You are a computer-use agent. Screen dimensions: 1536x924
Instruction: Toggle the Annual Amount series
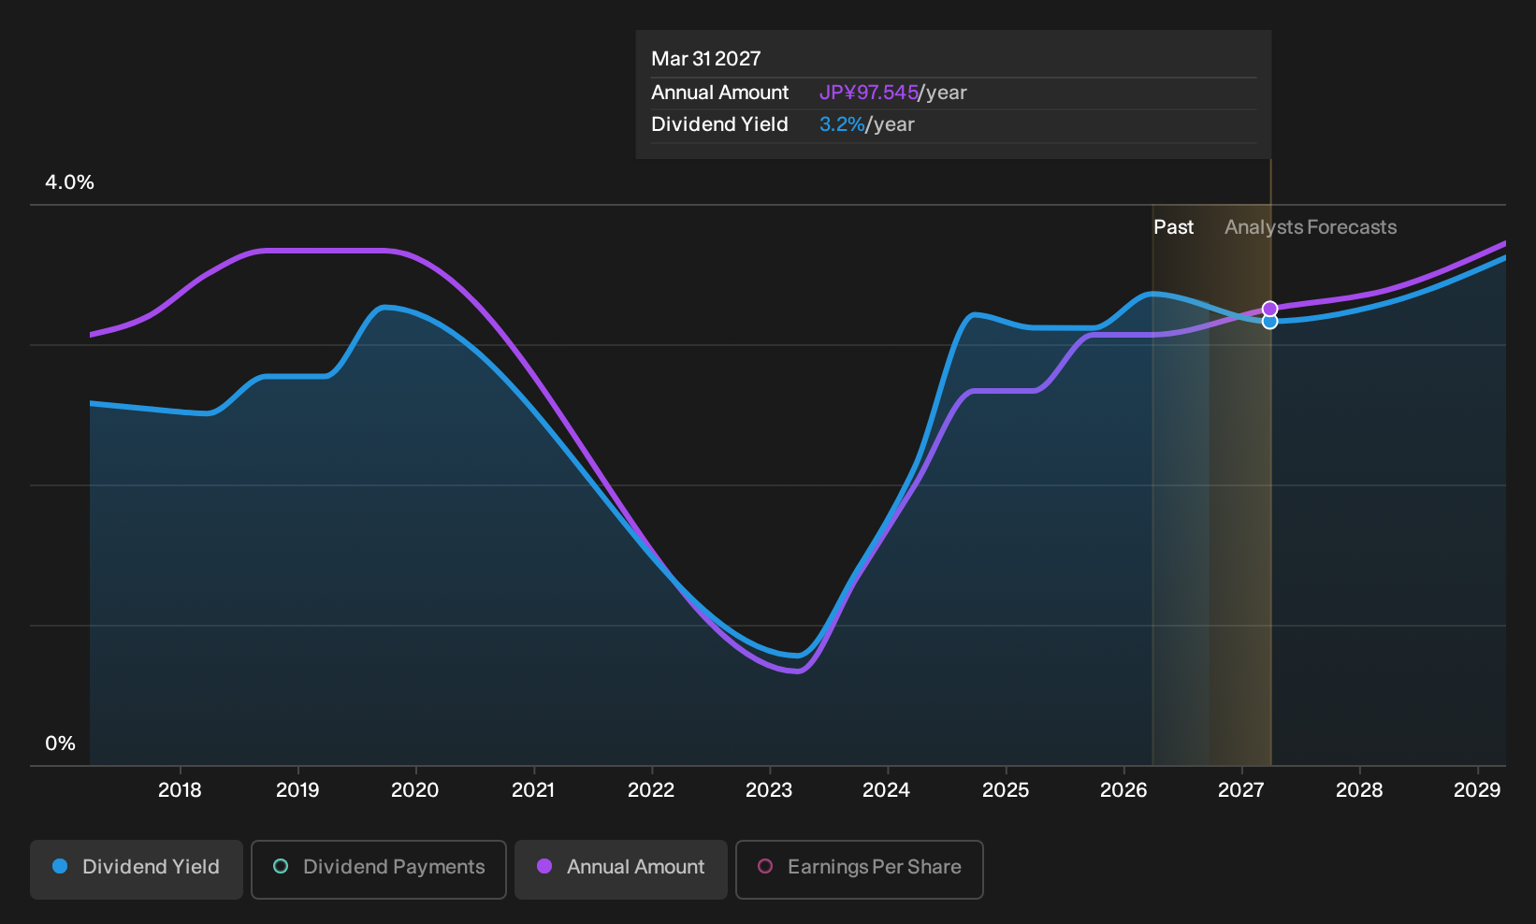coord(621,869)
